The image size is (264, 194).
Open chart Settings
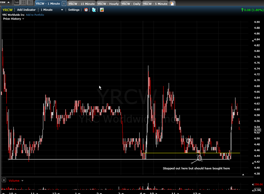pos(74,10)
